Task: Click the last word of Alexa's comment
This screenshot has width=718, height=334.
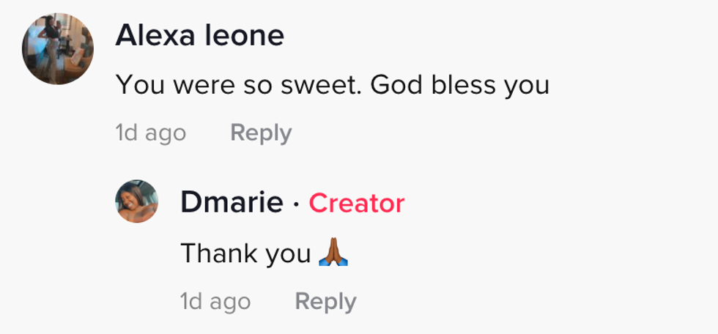Action: tap(526, 86)
